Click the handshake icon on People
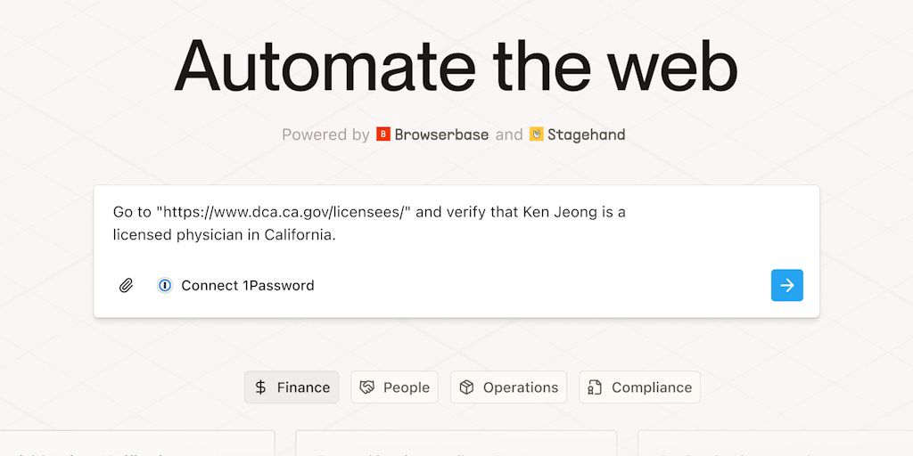This screenshot has height=456, width=913. click(x=366, y=387)
